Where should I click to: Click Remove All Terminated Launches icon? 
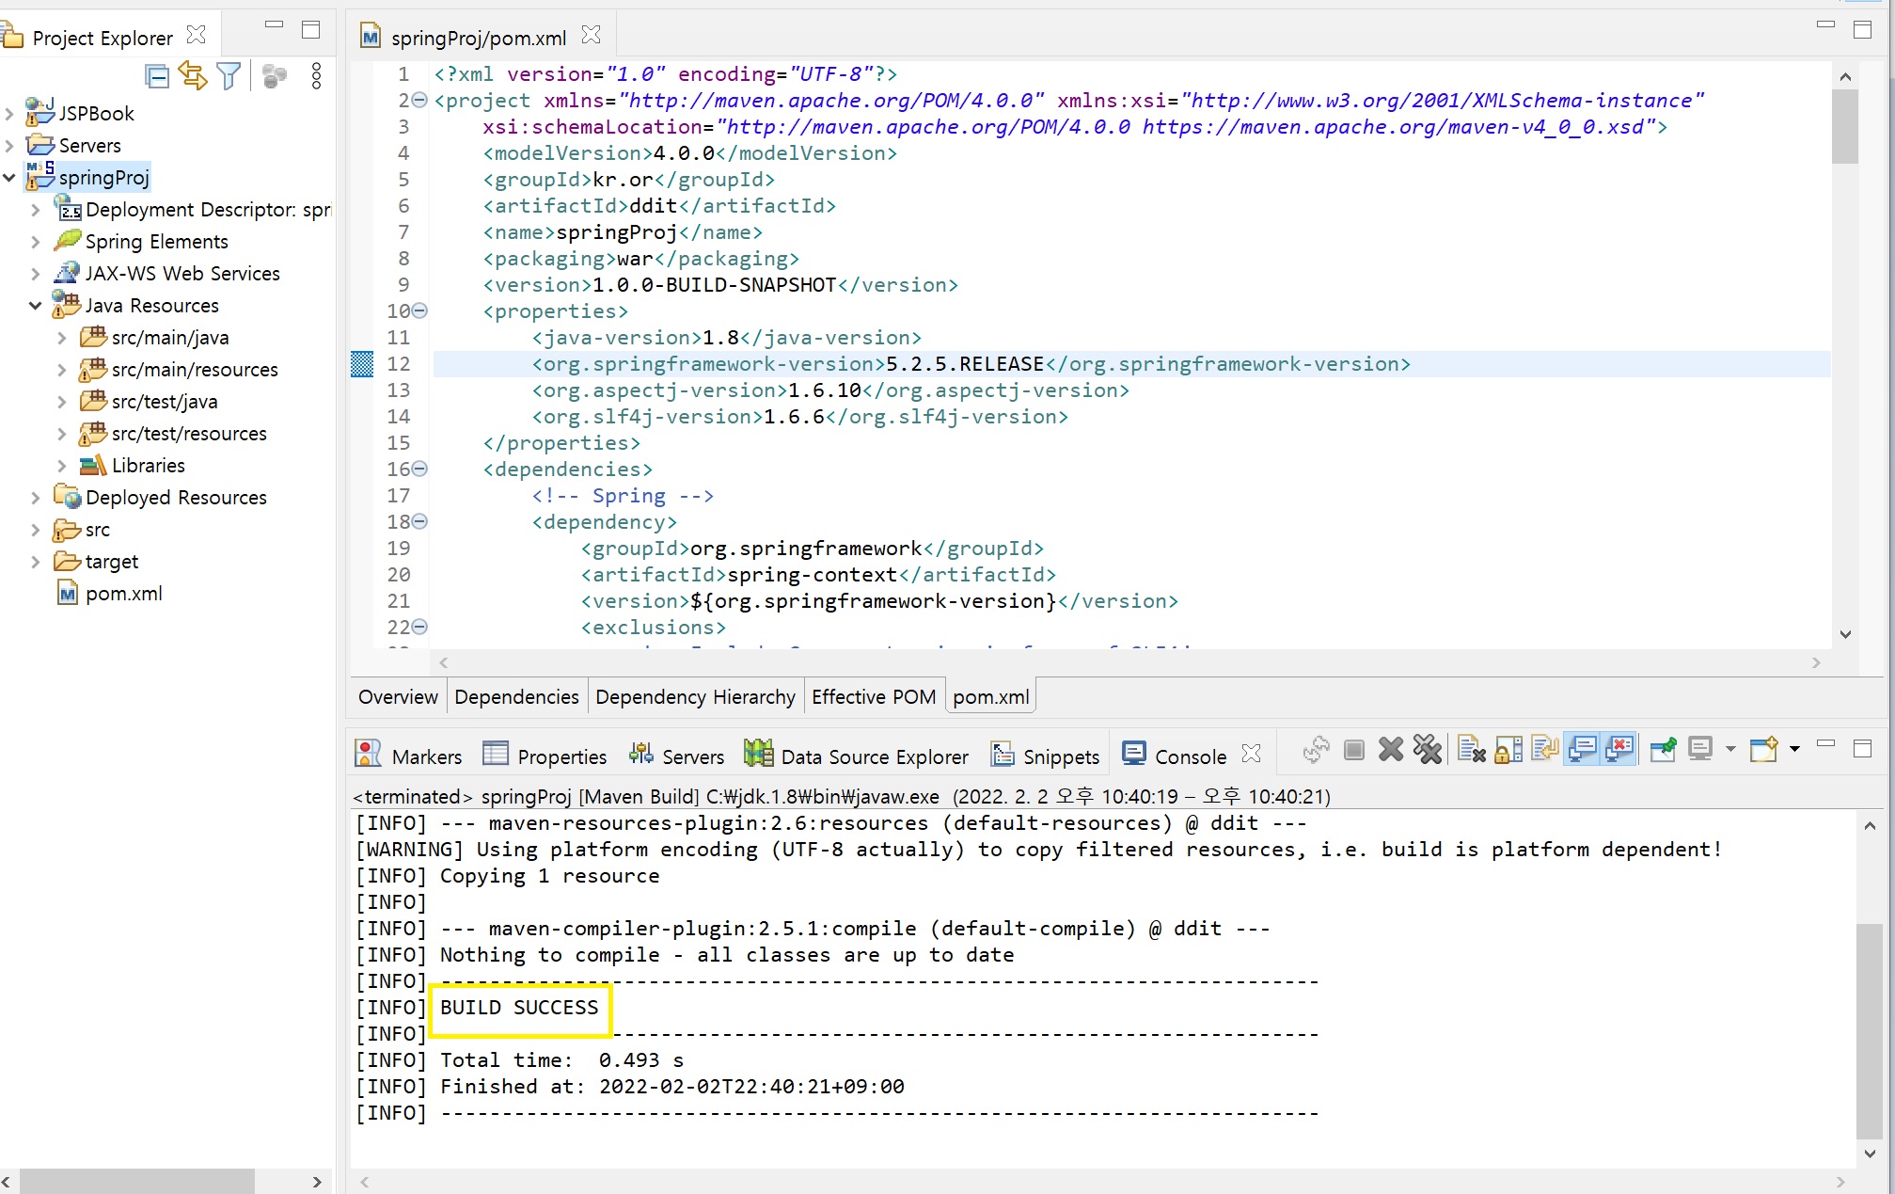tap(1427, 750)
